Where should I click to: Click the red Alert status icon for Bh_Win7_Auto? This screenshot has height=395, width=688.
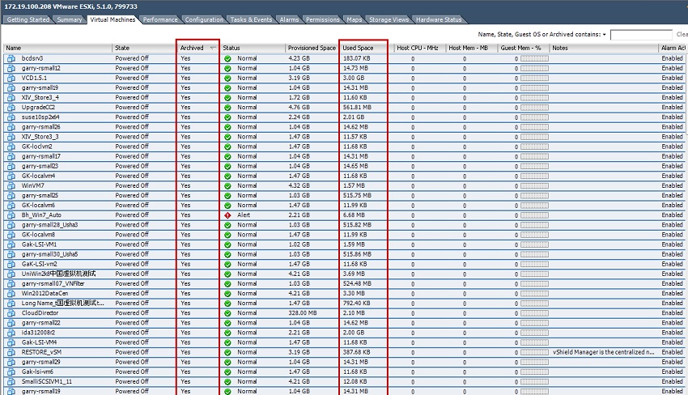(227, 215)
